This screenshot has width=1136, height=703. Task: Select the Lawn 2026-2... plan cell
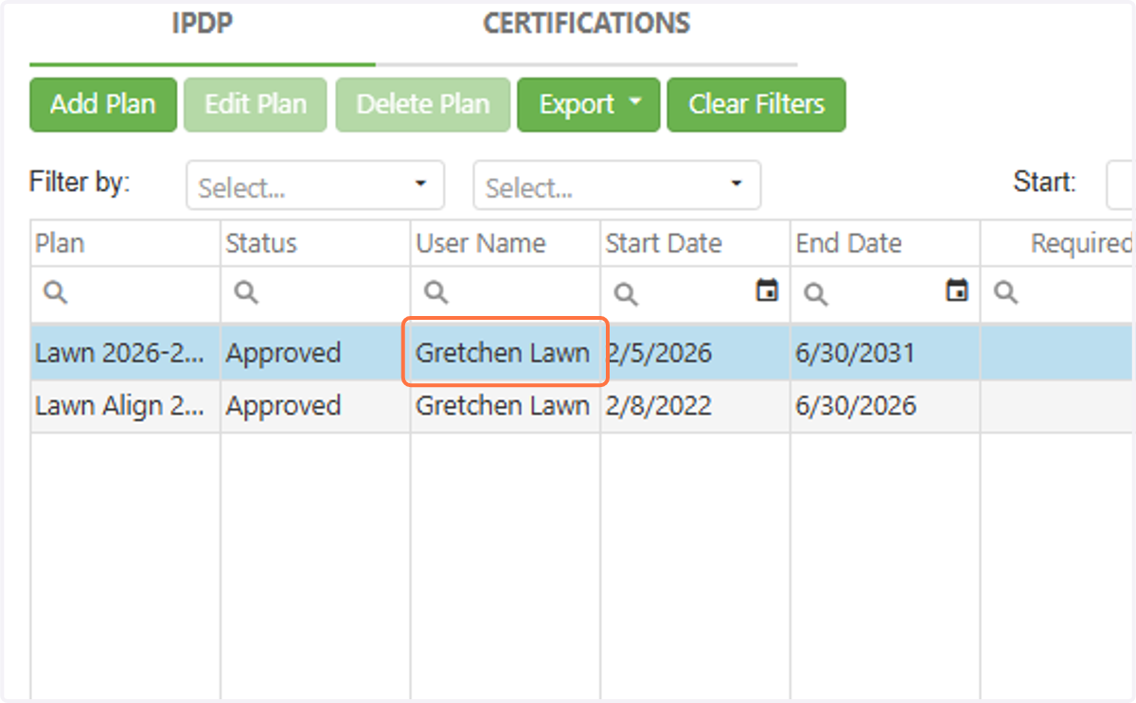pos(126,353)
